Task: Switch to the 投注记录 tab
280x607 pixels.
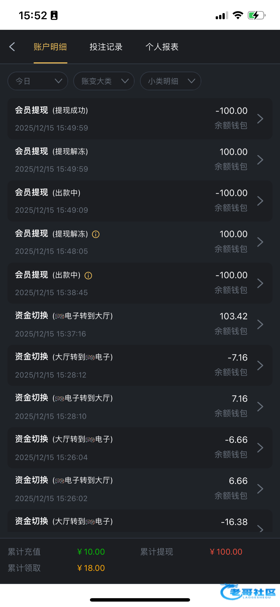Action: (x=106, y=47)
